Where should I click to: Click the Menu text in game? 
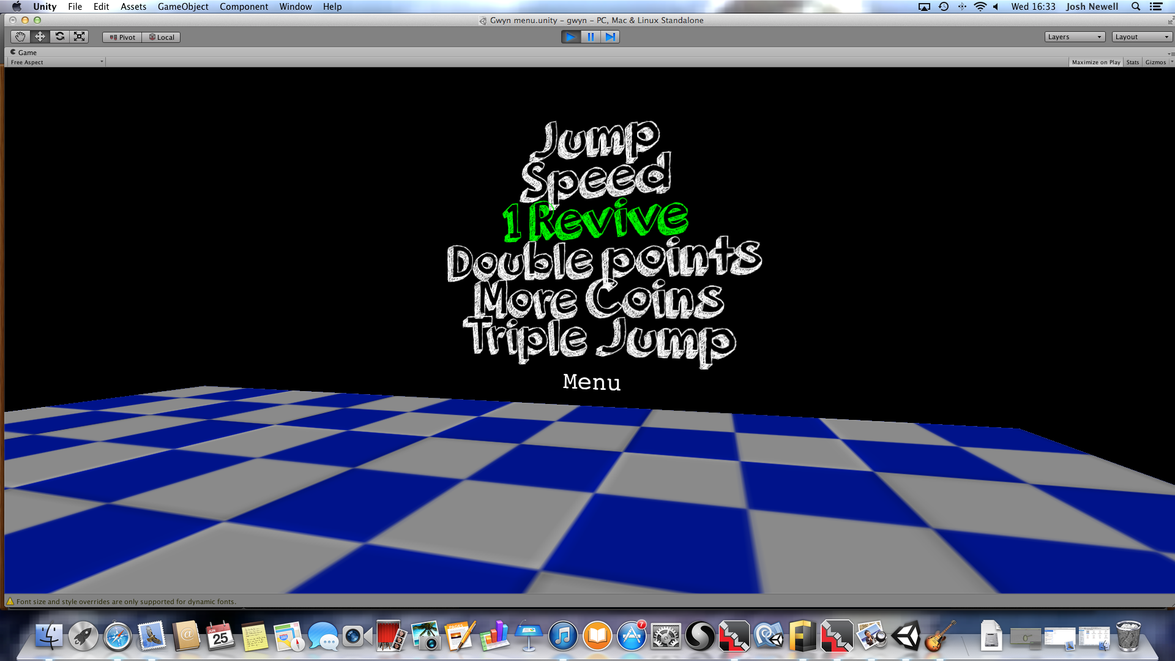point(591,382)
